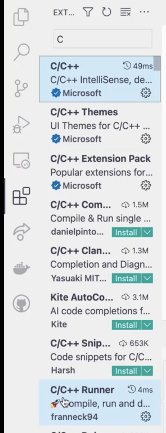Install the danielpinto C/C++ Compile extension
The width and height of the screenshot is (166, 433).
[x=126, y=232]
